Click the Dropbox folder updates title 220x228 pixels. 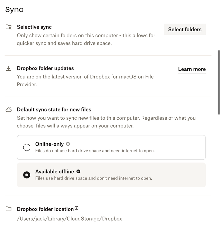point(45,68)
